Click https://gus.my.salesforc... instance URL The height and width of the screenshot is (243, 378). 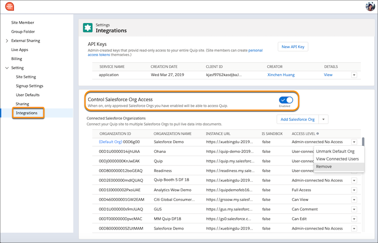coord(229,209)
